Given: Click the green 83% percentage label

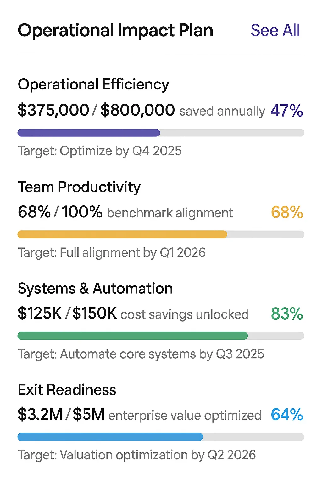Looking at the screenshot, I should pyautogui.click(x=287, y=314).
